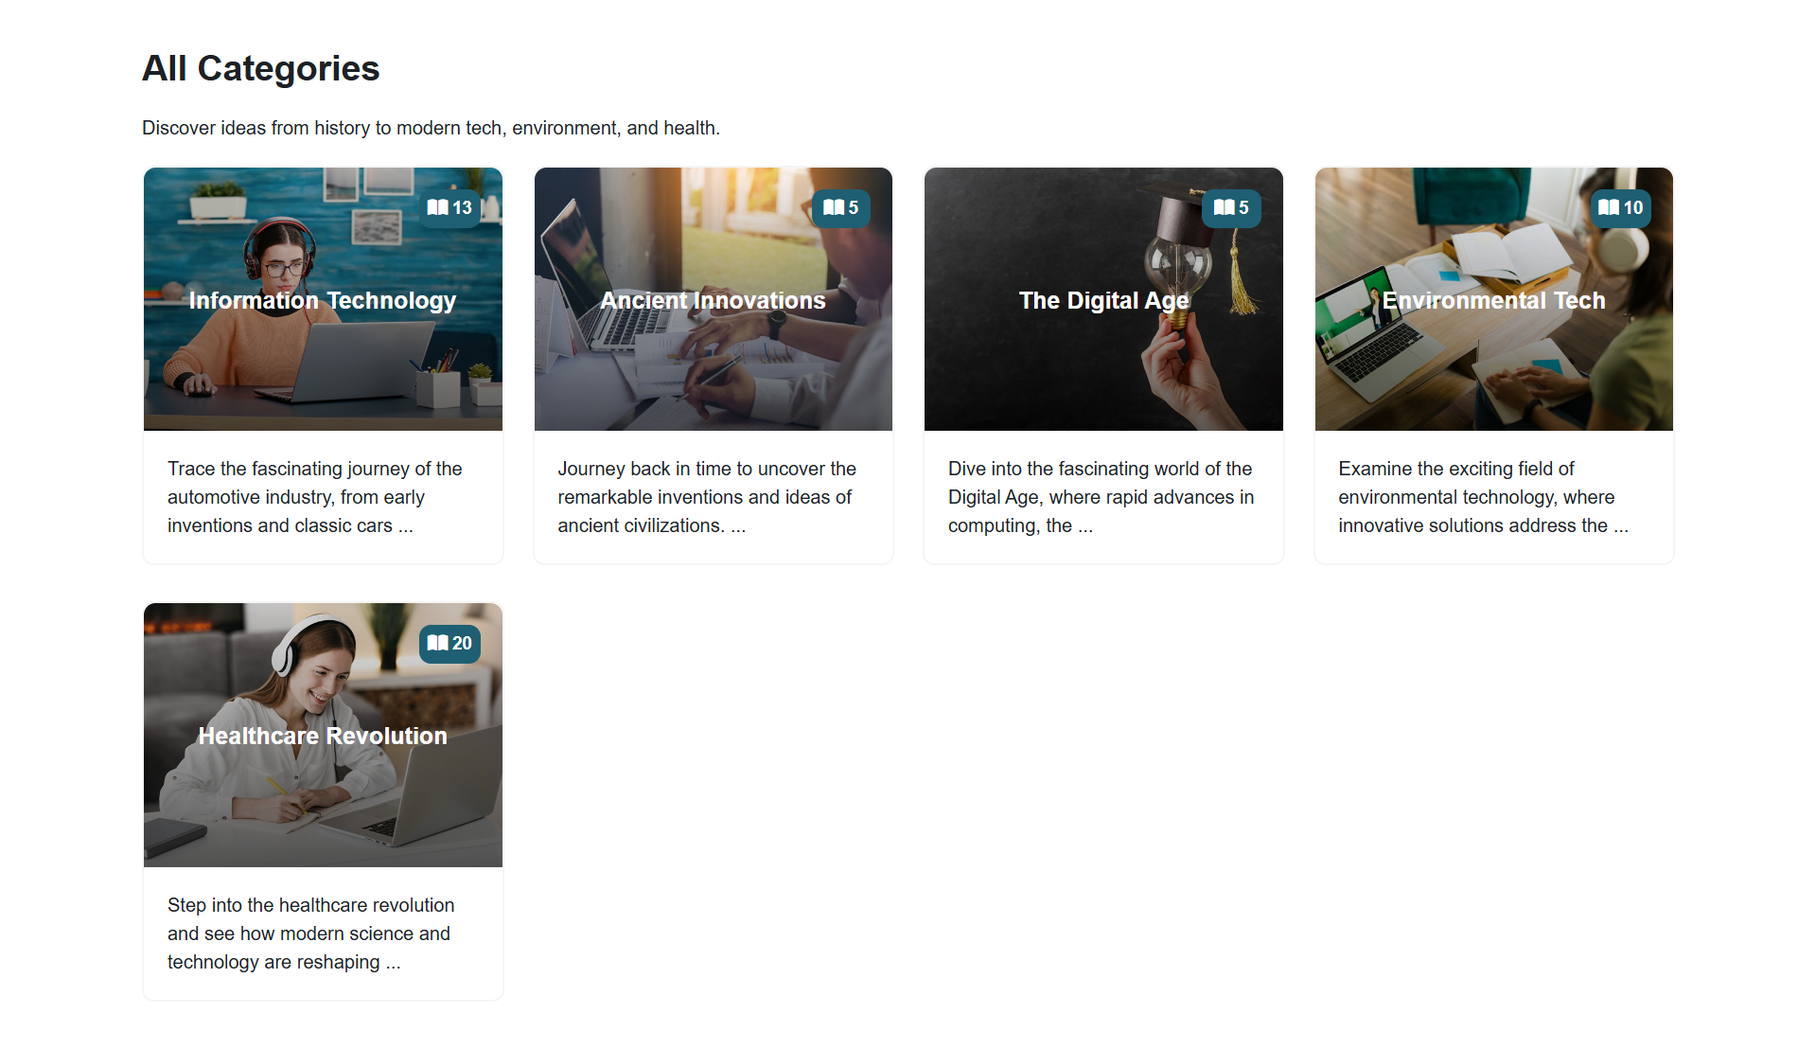The width and height of the screenshot is (1798, 1049).
Task: Click the environmental technology description paragraph
Action: click(1484, 497)
